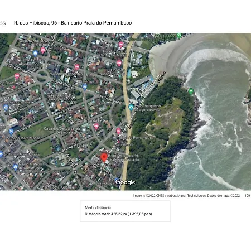Image resolution: width=251 pixels, height=251 pixels.
Task: Click the R. dos Hibiscos, 96 address heading
Action: (73, 23)
